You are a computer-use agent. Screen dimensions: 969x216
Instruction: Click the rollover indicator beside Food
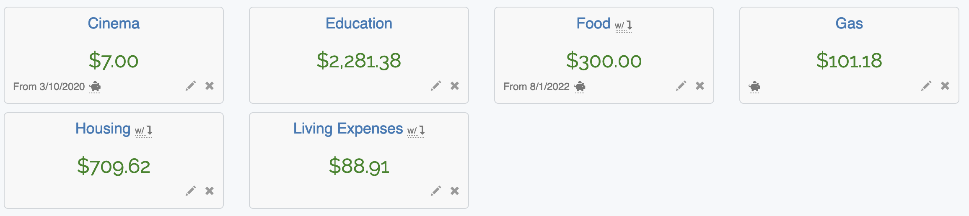click(623, 26)
